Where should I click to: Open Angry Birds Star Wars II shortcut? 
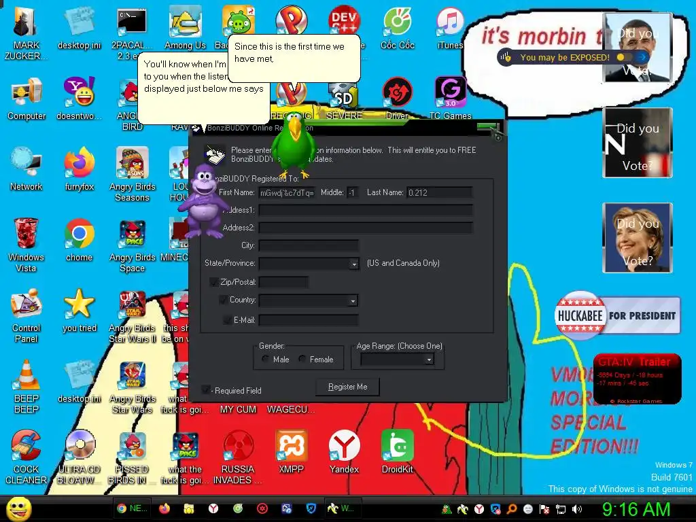[x=133, y=316]
